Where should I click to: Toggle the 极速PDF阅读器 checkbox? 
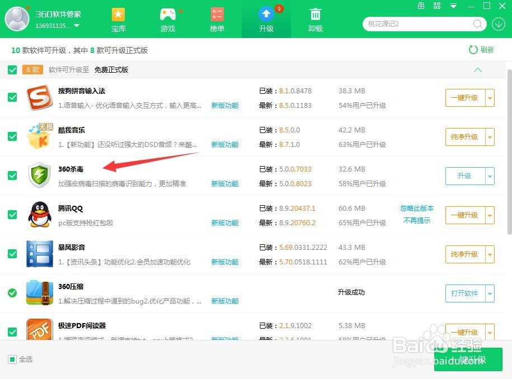click(x=12, y=332)
